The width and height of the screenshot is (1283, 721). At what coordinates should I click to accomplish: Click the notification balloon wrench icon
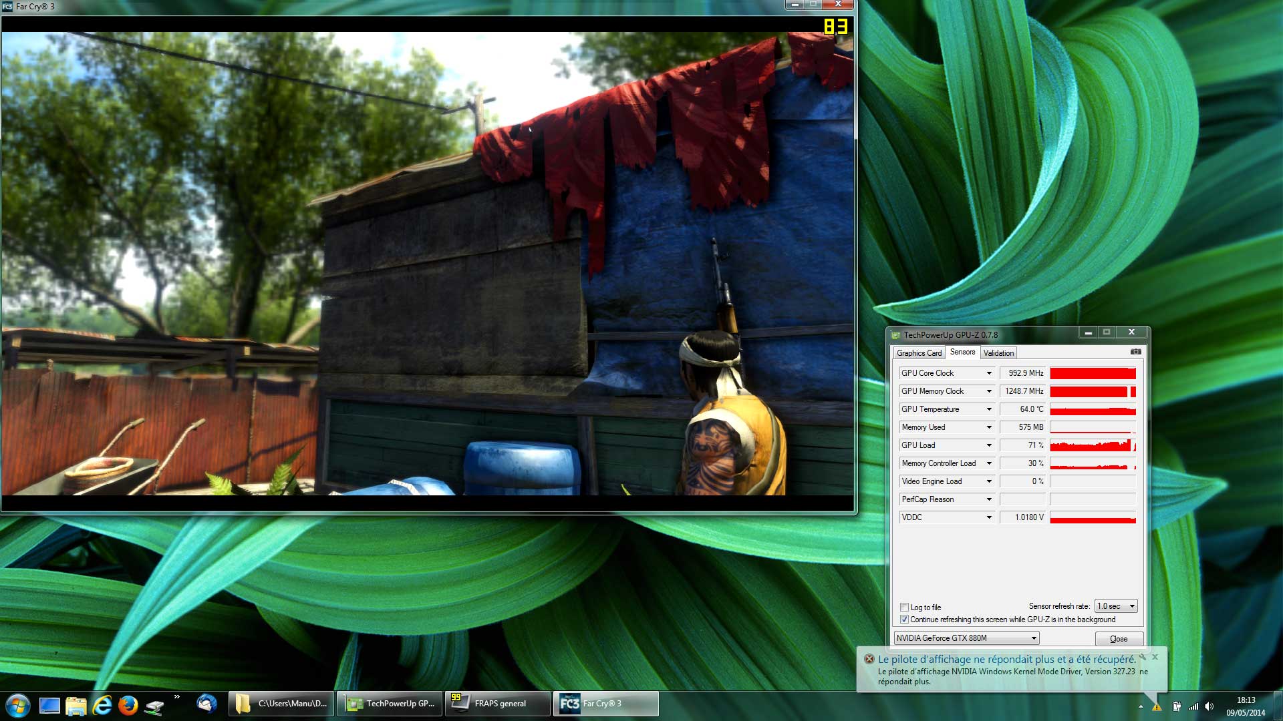1143,657
